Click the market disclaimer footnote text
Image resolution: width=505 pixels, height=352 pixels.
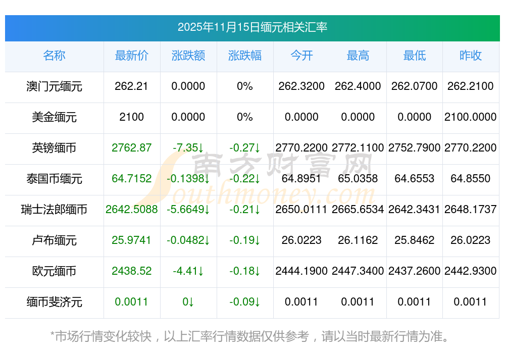tap(249, 336)
